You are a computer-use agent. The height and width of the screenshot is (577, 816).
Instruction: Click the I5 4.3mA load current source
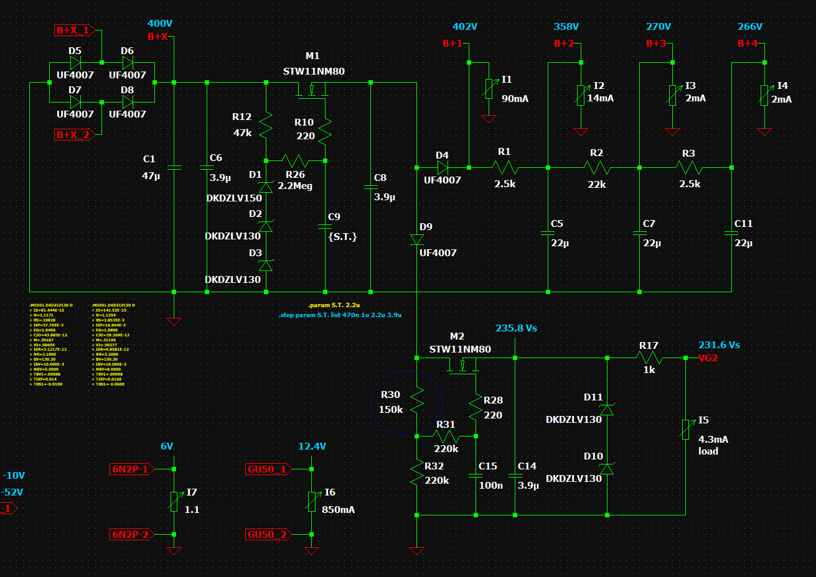pos(685,429)
